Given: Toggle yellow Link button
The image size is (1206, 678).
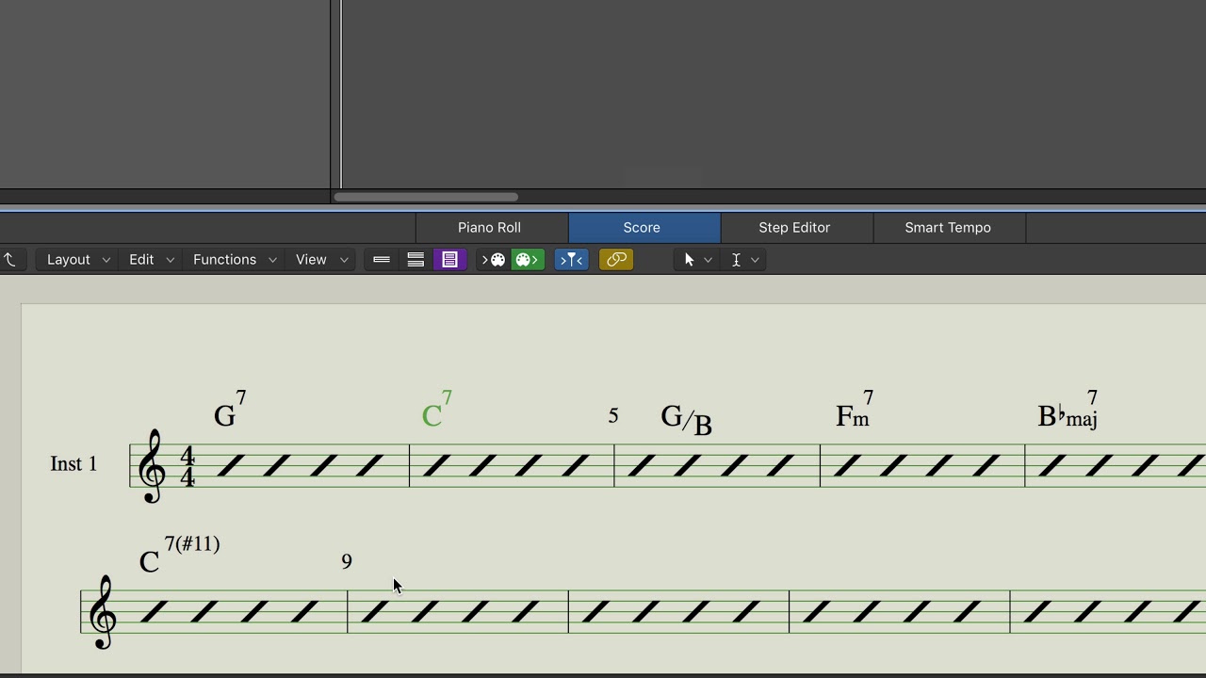Looking at the screenshot, I should 616,260.
